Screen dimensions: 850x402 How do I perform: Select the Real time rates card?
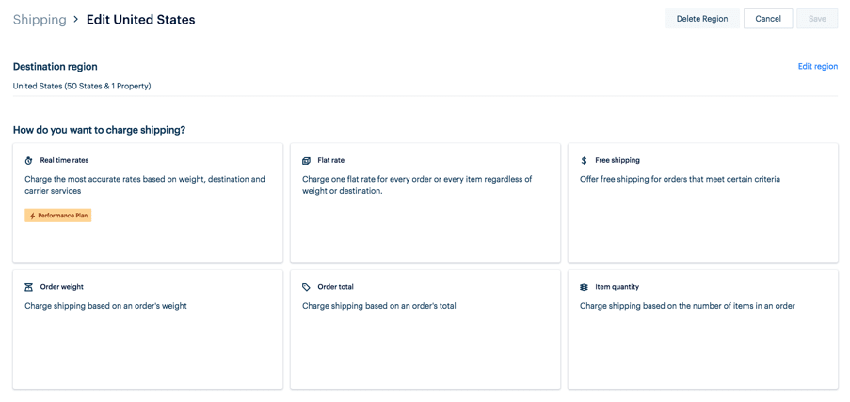point(148,203)
